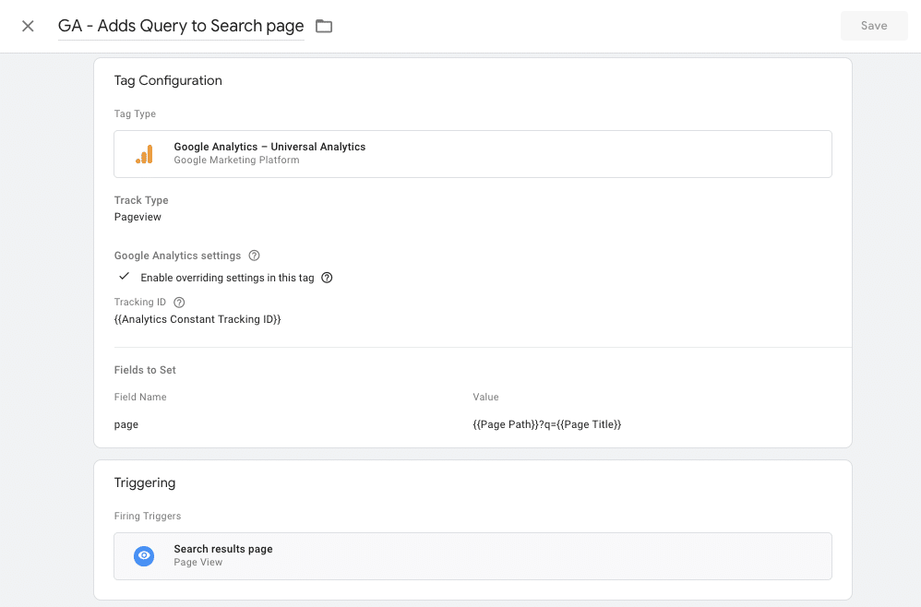Screen dimensions: 921x607
Task: Toggle the Enable overriding settings checkmark
Action: tap(124, 277)
